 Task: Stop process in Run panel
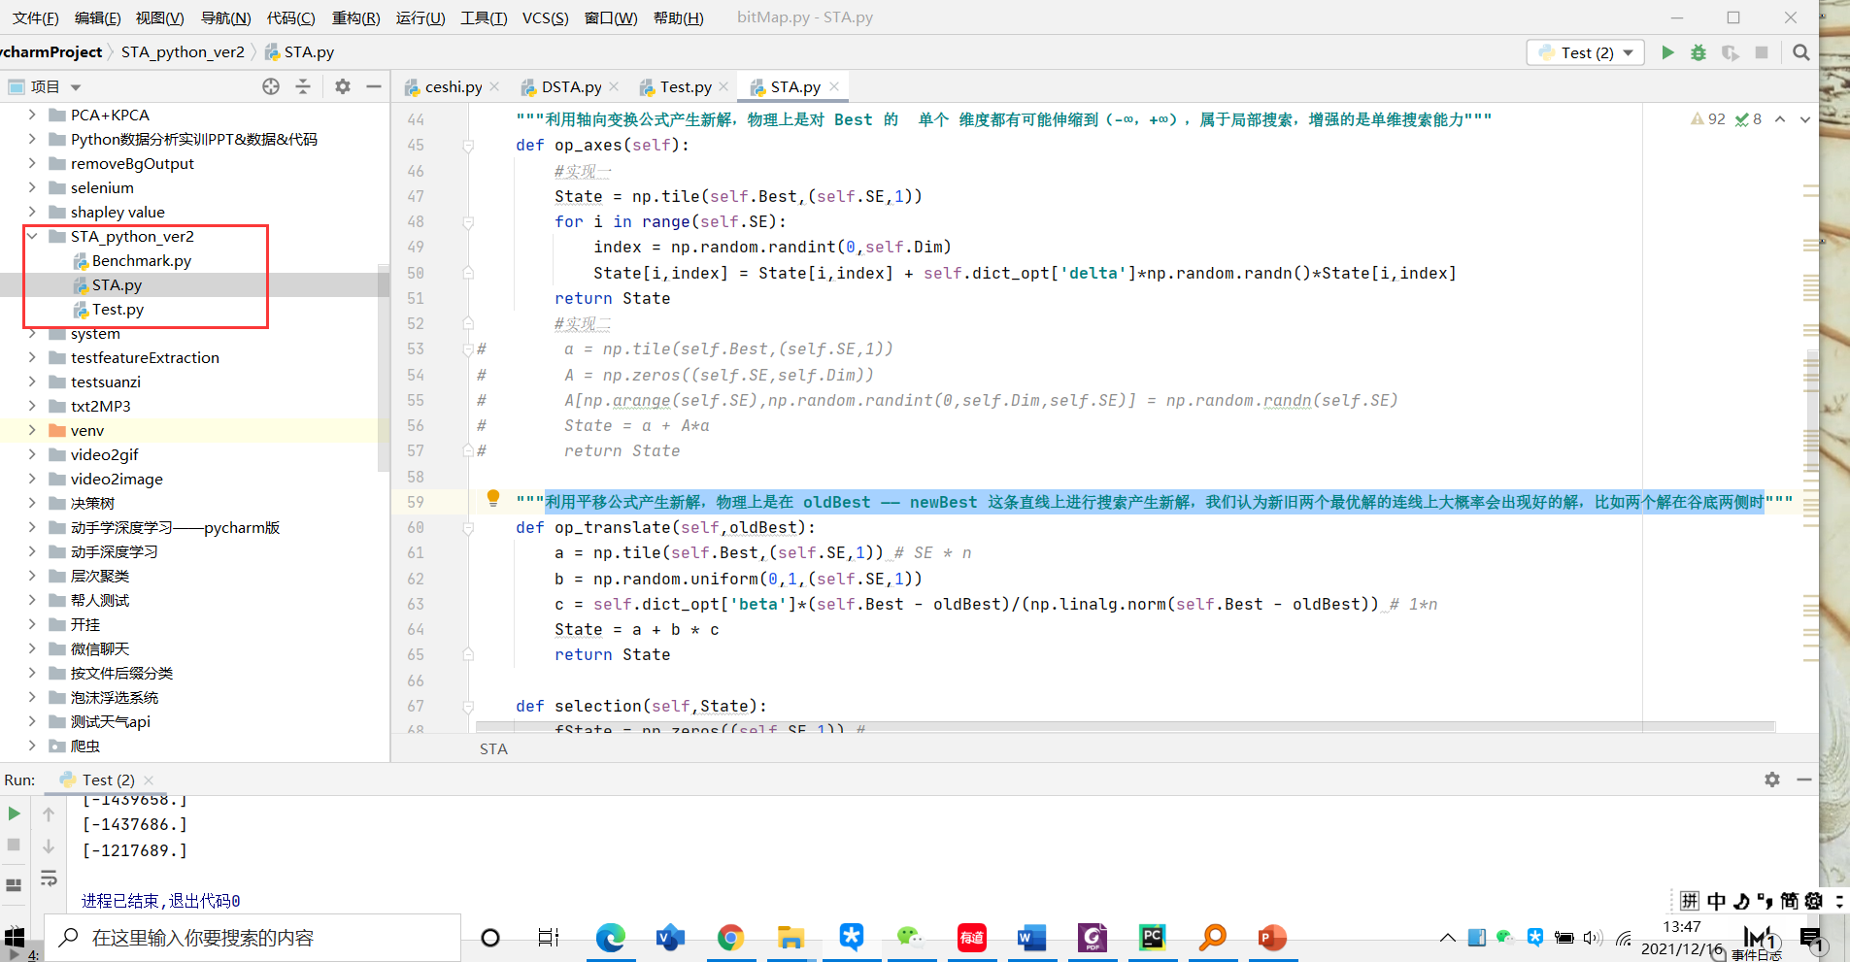(x=14, y=845)
